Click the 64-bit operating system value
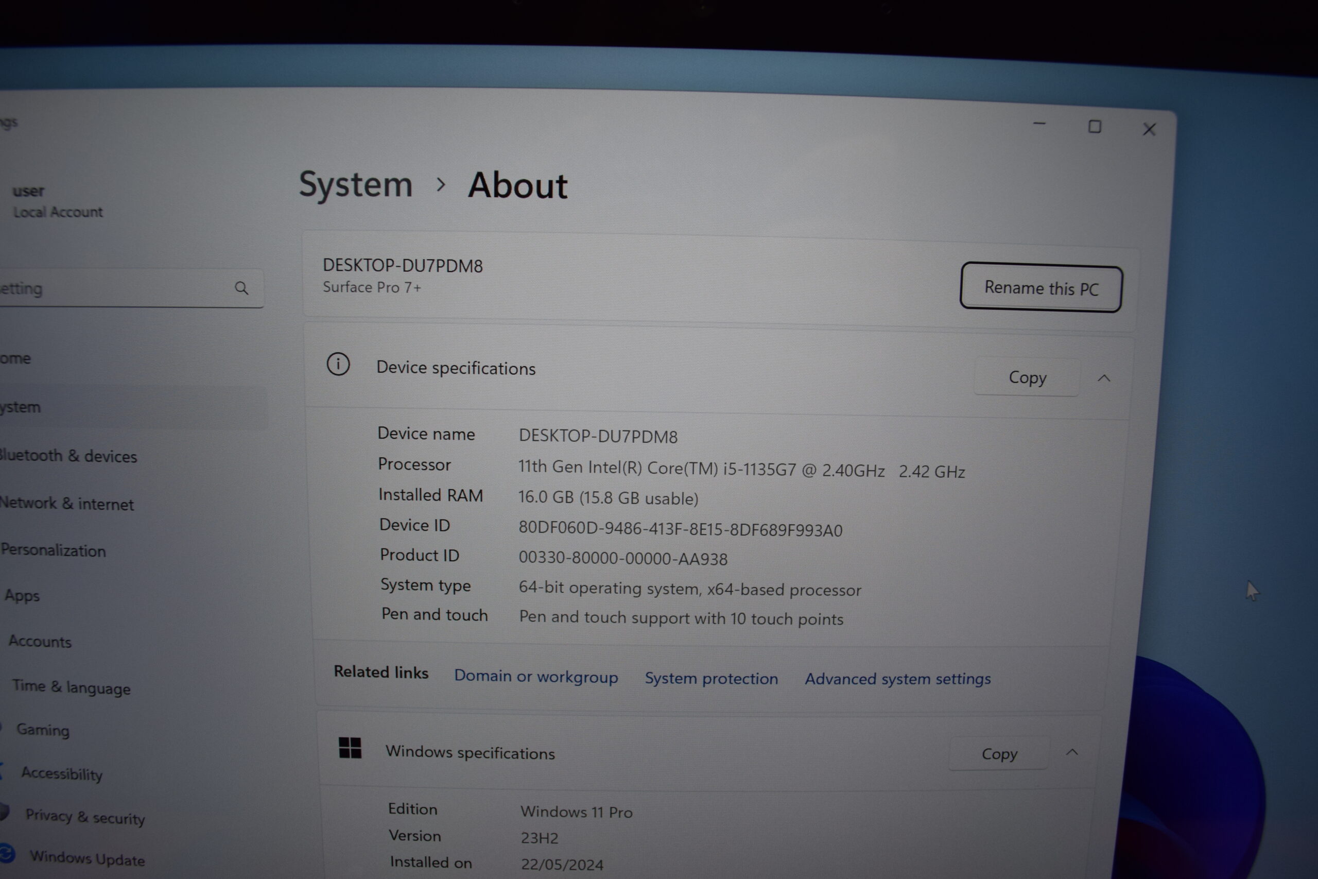Viewport: 1318px width, 879px height. tap(690, 588)
